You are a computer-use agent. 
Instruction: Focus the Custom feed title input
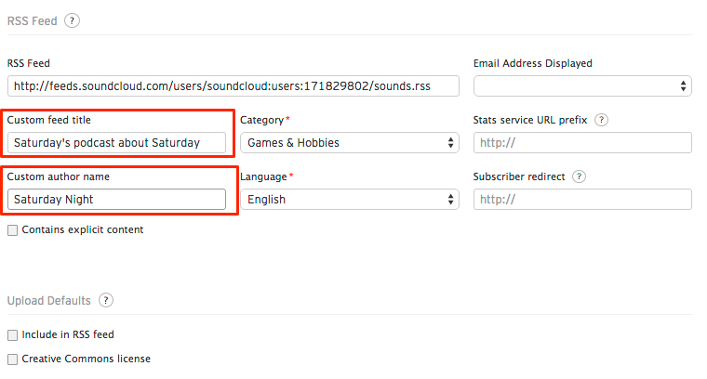(x=117, y=143)
